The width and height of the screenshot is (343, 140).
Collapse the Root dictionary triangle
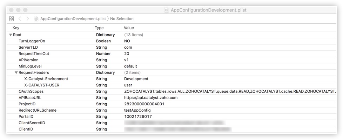coord(11,35)
